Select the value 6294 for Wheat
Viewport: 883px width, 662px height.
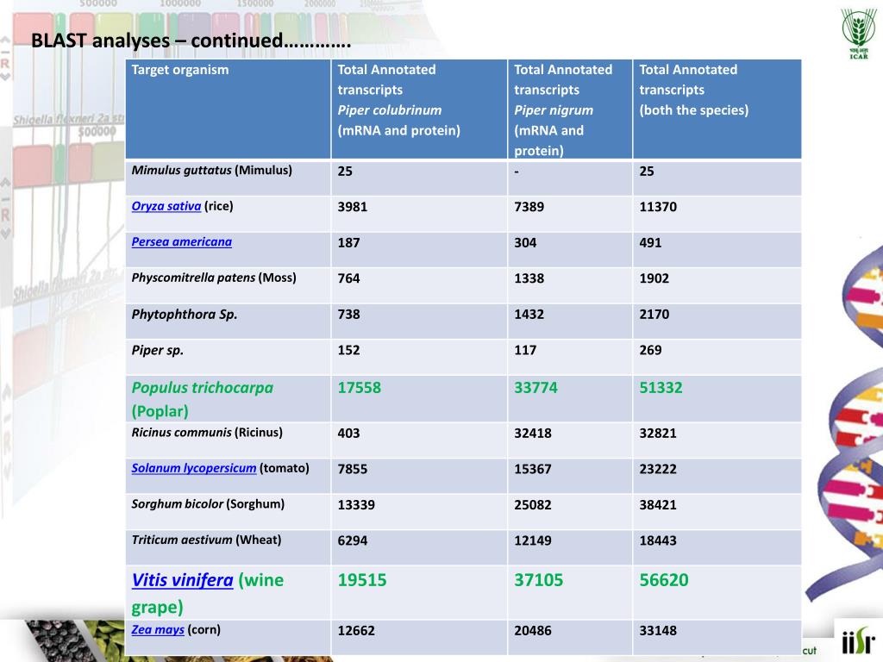pos(353,541)
